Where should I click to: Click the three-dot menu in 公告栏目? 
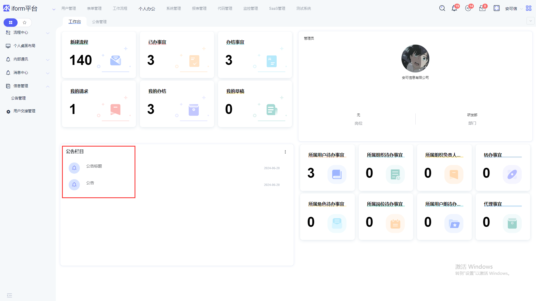[x=285, y=152]
